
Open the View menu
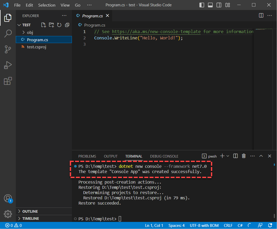[x=65, y=5]
